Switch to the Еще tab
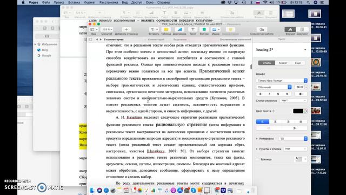The width and height of the screenshot is (346, 195). click(298, 63)
